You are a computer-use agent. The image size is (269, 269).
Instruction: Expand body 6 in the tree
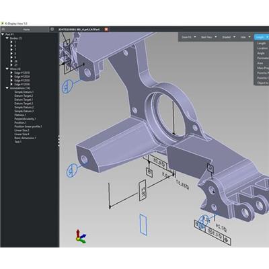pyautogui.click(x=11, y=46)
